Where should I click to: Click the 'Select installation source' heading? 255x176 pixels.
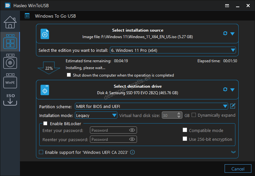138,30
